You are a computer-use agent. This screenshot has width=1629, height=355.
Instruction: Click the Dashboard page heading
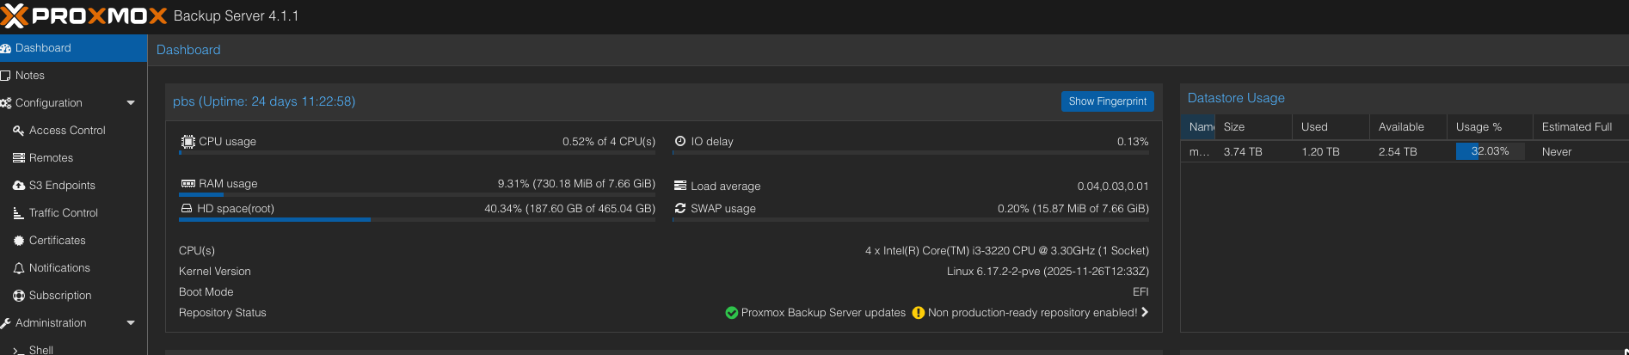188,50
